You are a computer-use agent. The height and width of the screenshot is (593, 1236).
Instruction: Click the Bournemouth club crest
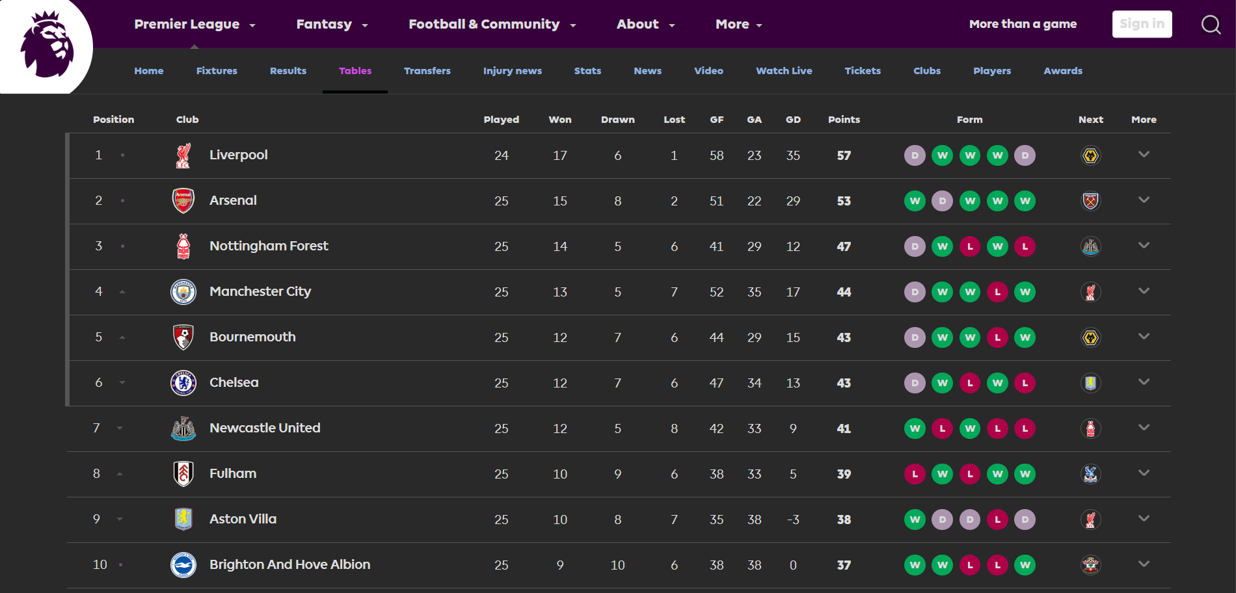184,337
